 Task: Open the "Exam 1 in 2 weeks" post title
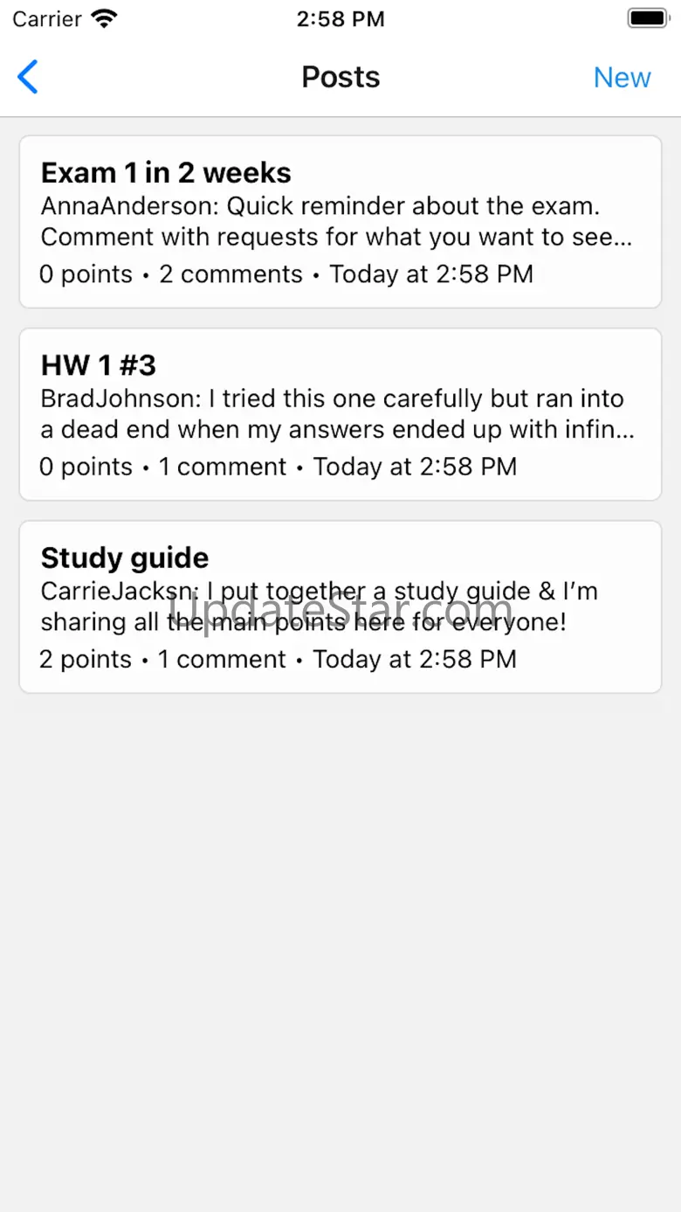click(x=166, y=173)
